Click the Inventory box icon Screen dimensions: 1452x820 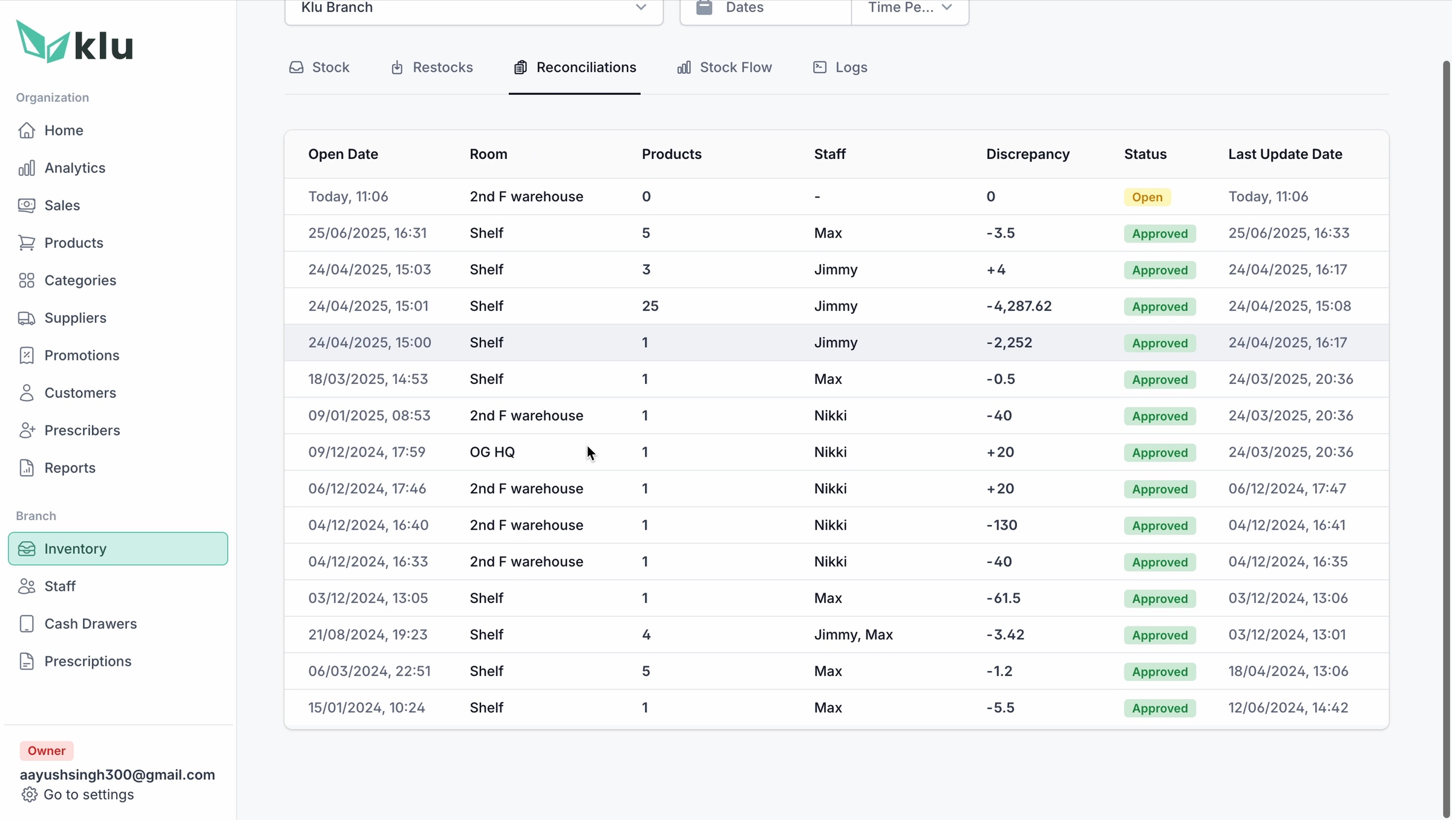click(27, 548)
